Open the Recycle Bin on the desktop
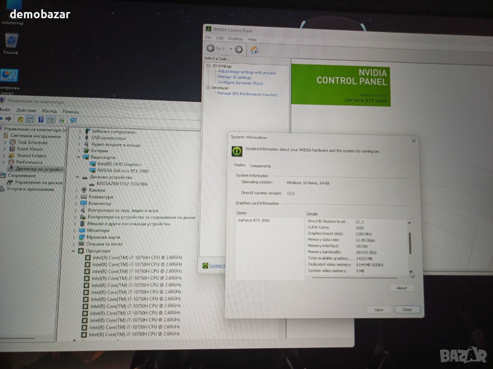The image size is (493, 369). [x=11, y=42]
